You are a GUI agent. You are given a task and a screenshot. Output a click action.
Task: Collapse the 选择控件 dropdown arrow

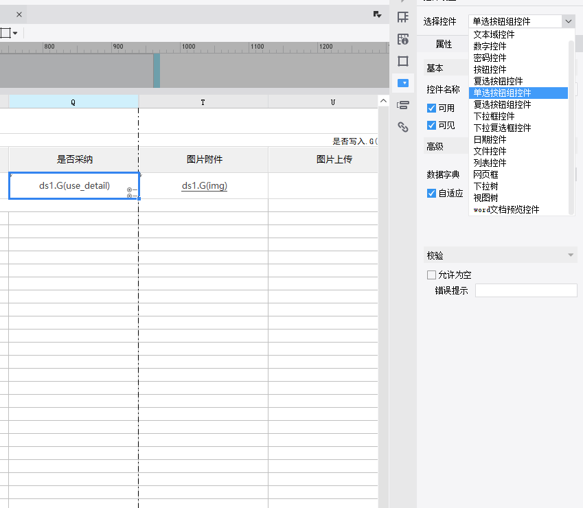click(568, 22)
